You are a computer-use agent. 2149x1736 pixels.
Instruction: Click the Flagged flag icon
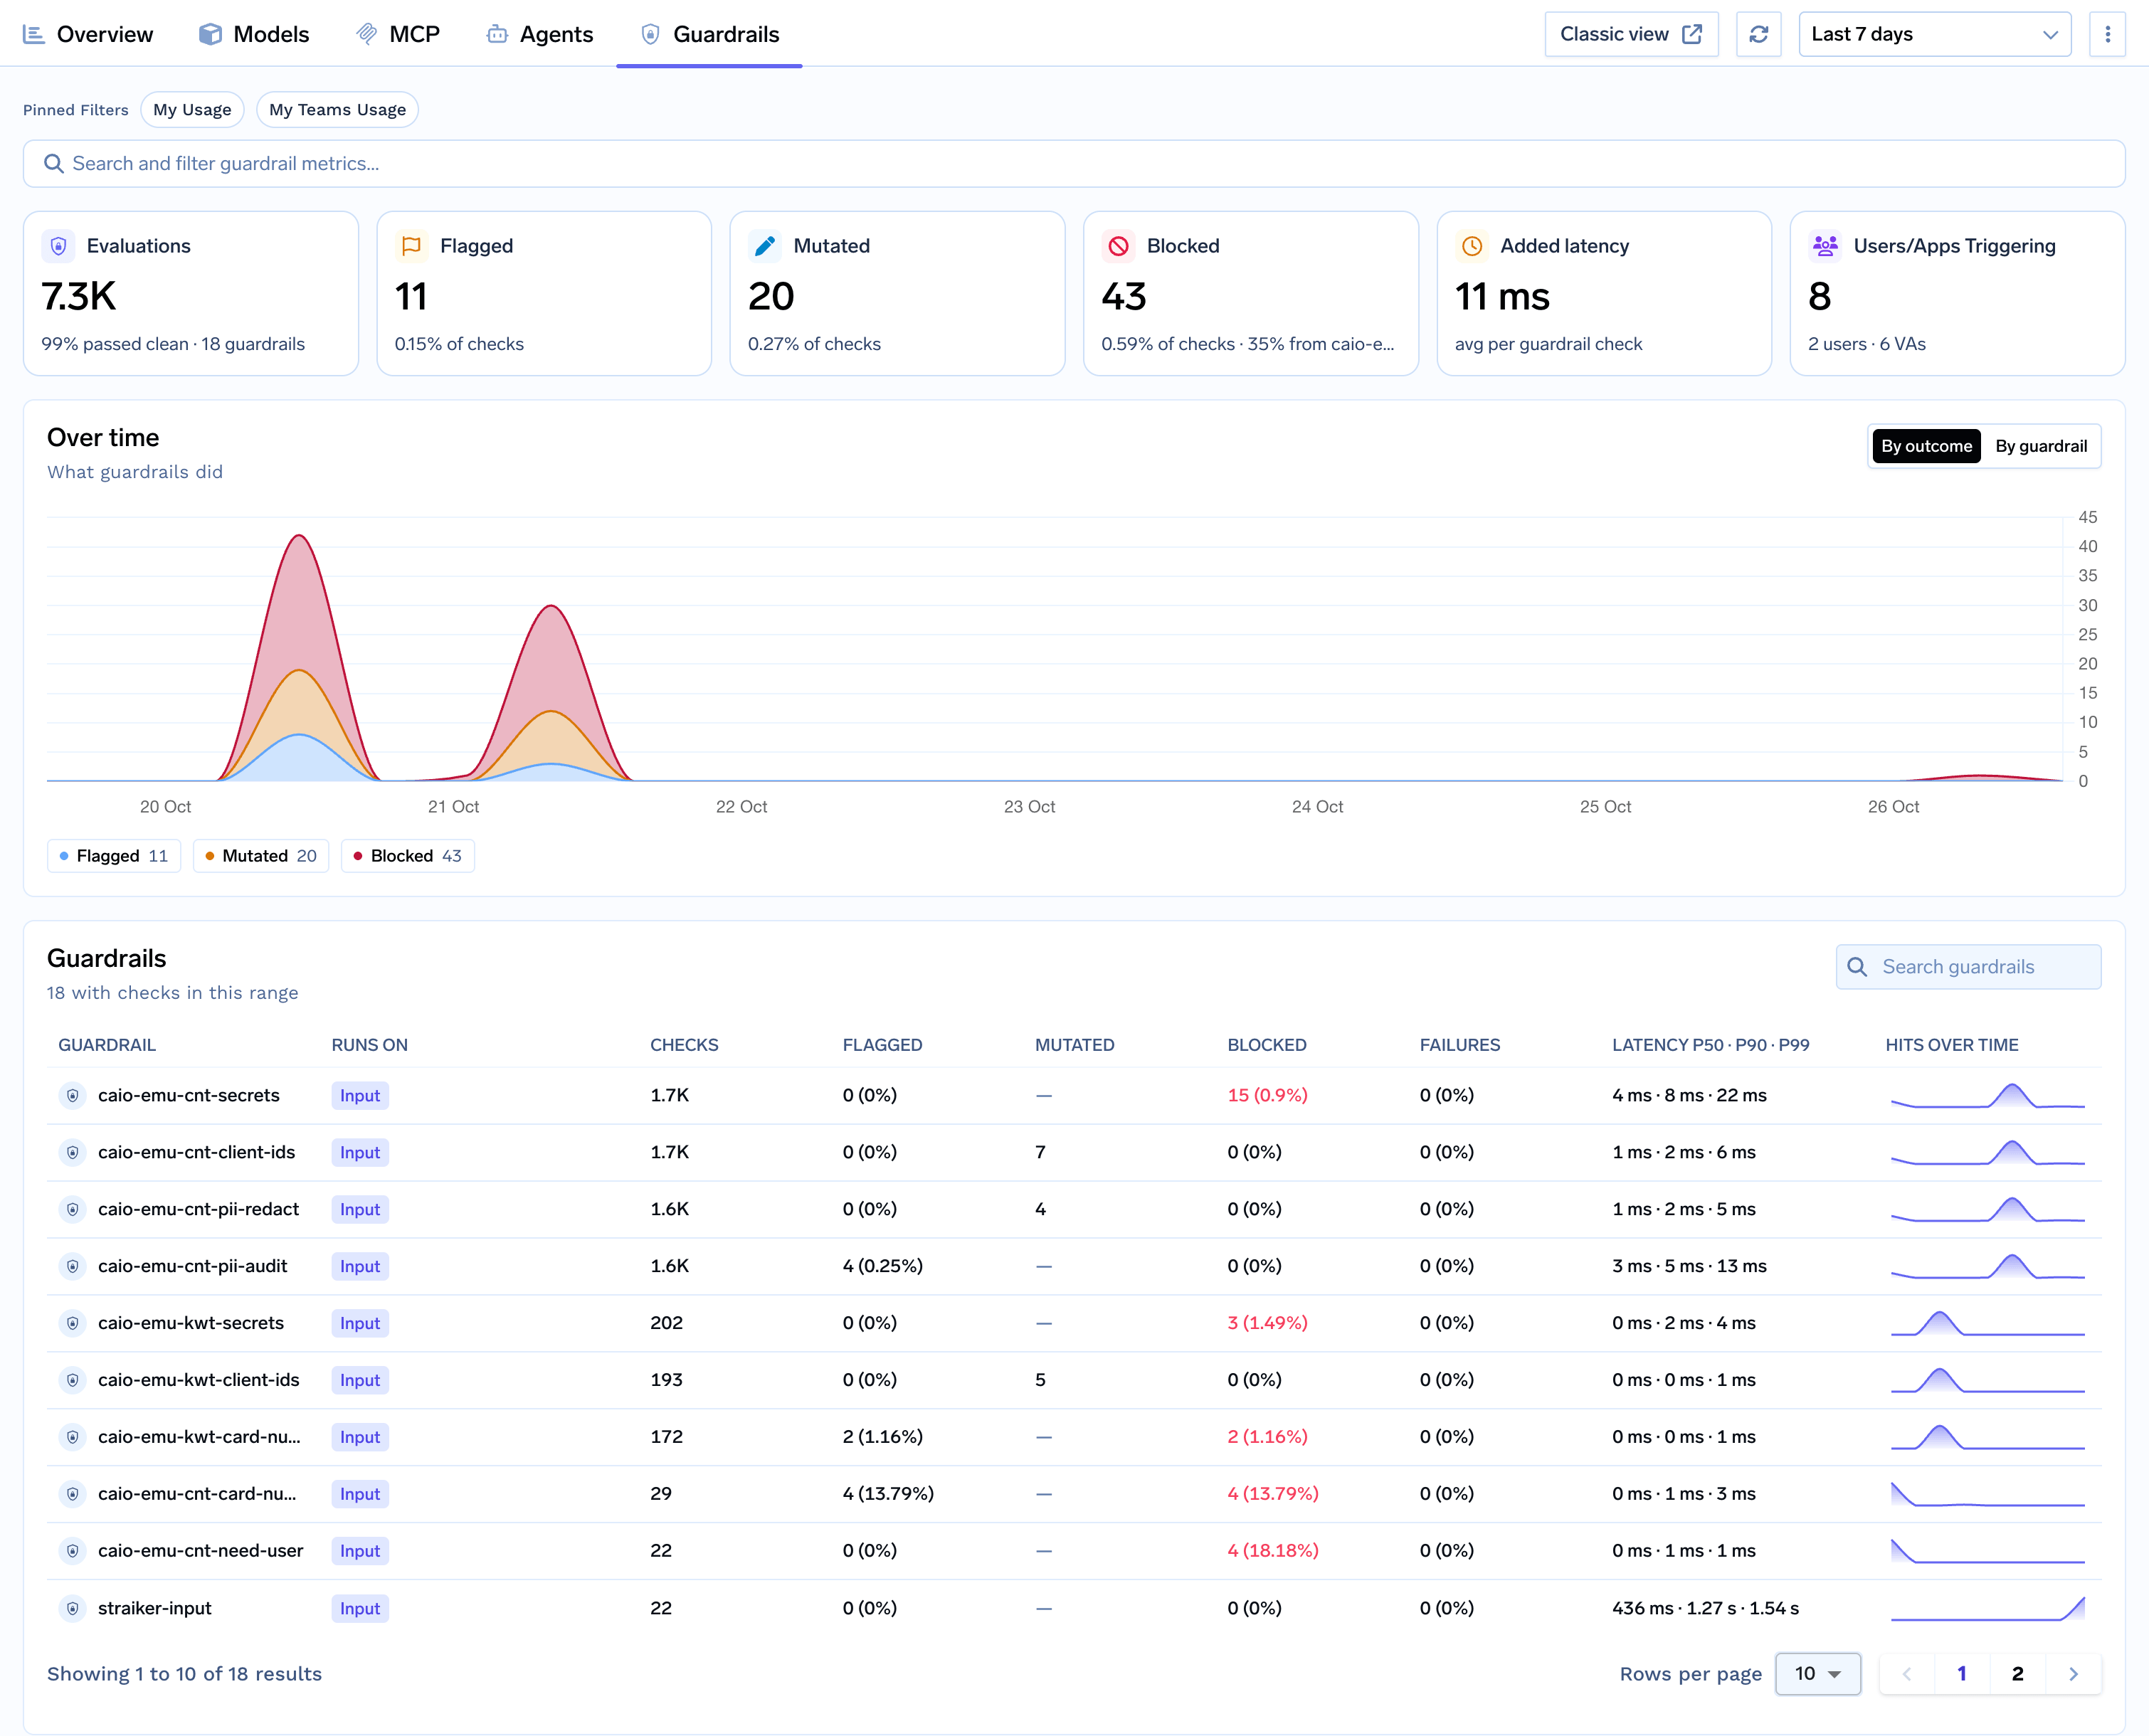411,246
